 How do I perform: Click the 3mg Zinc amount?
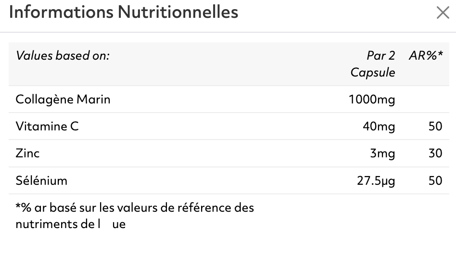[x=382, y=154]
